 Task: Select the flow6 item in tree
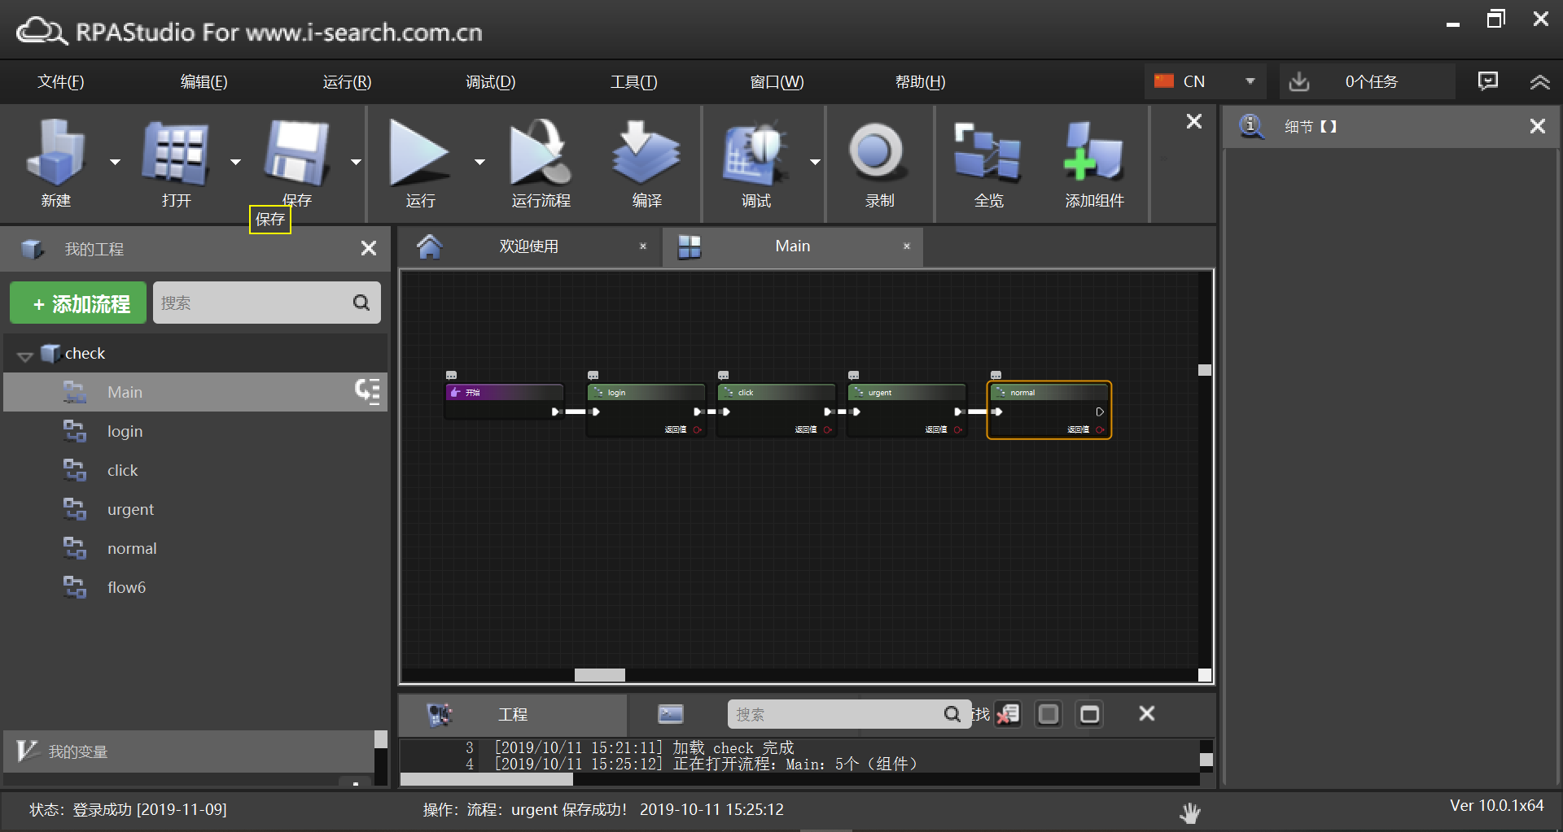[195, 587]
